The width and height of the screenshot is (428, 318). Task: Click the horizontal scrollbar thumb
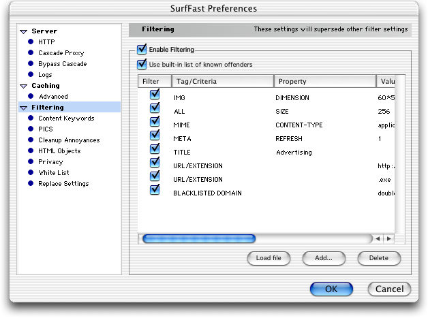199,239
